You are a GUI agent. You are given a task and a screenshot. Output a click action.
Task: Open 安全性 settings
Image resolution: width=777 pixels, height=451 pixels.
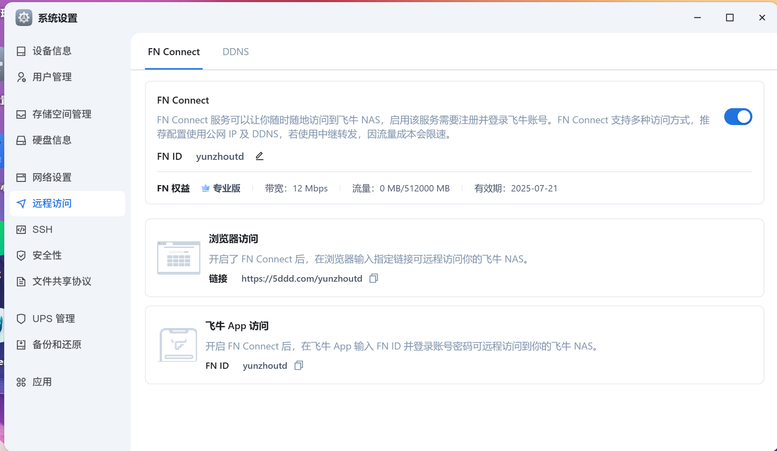tap(47, 255)
